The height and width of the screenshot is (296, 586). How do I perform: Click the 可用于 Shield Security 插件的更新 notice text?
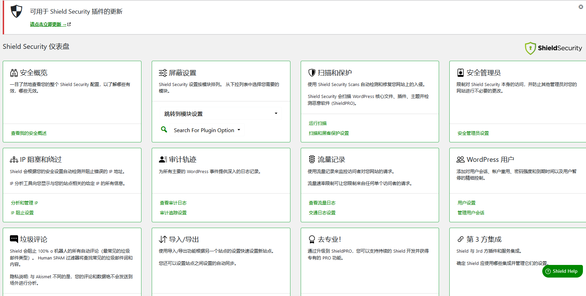tap(76, 12)
